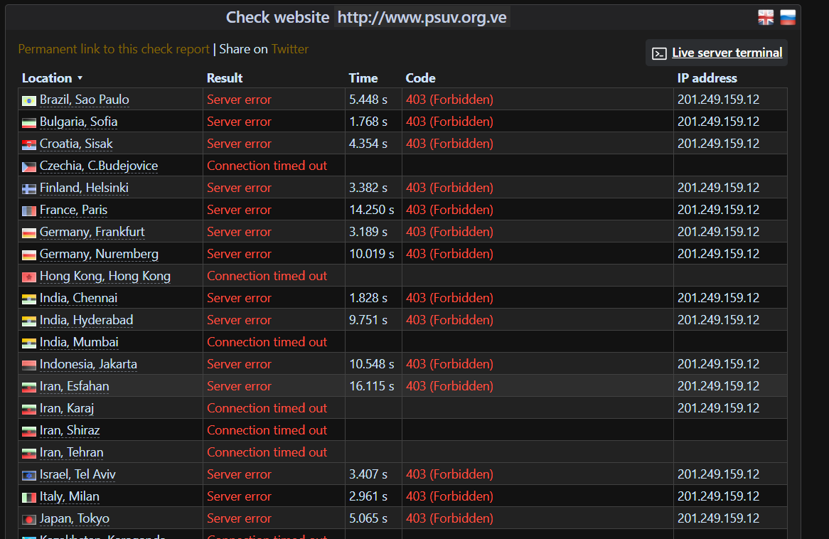The image size is (829, 539).
Task: Sort table by the Code column header
Action: [420, 78]
